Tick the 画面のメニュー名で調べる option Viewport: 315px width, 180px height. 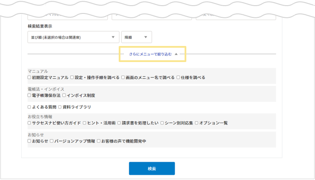pos(123,78)
